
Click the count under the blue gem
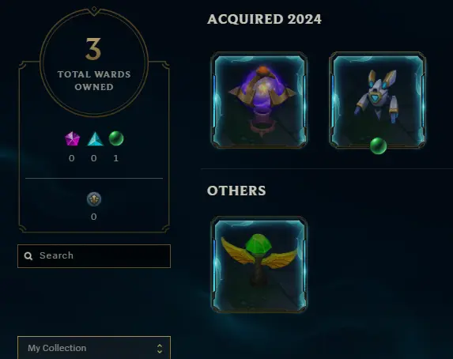(x=93, y=158)
